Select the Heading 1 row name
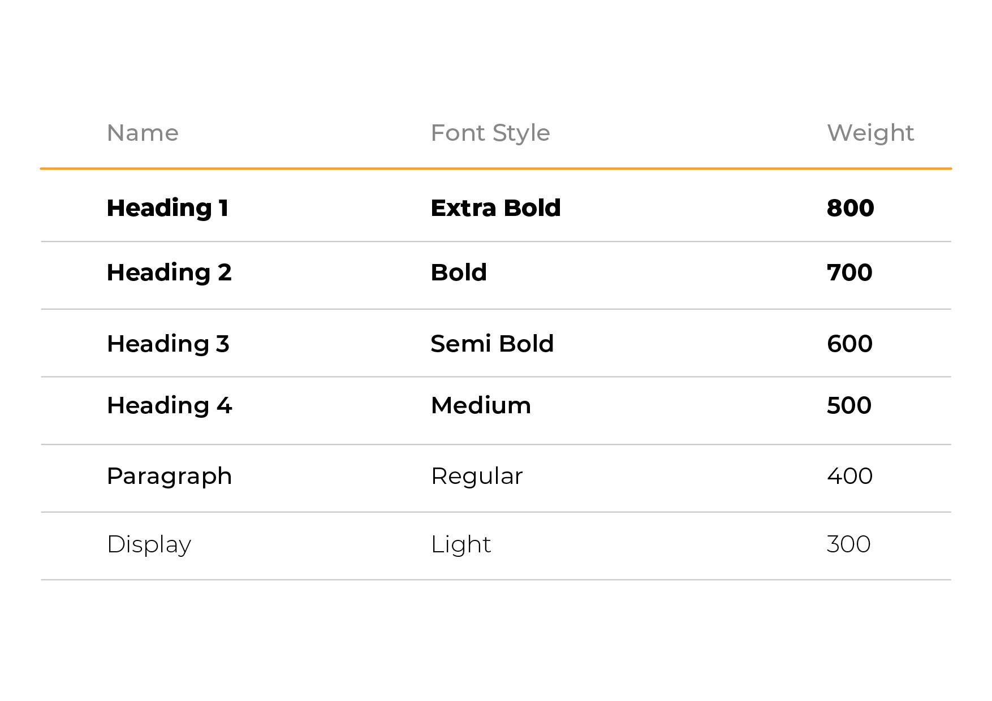The width and height of the screenshot is (992, 701). [167, 209]
